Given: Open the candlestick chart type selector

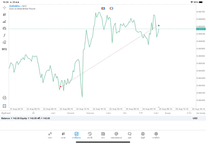Looking at the screenshot, I should [4, 14].
